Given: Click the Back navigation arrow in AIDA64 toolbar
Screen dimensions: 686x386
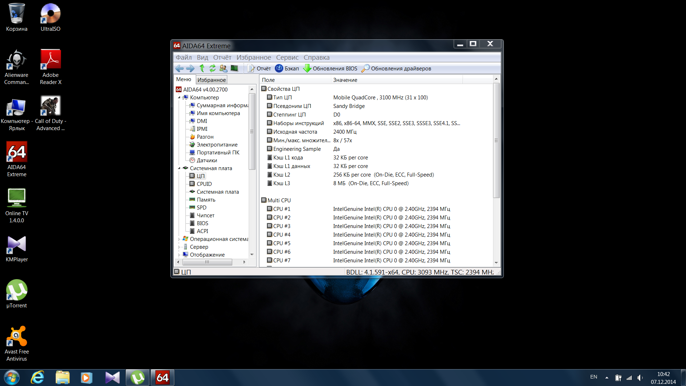Looking at the screenshot, I should [x=179, y=68].
